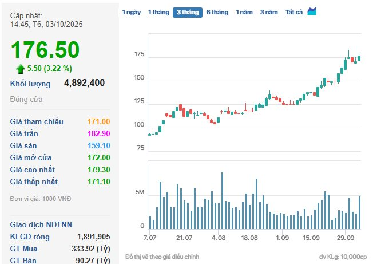Click the KLGD ròng value 1,891,905
The height and width of the screenshot is (264, 373).
(93, 237)
